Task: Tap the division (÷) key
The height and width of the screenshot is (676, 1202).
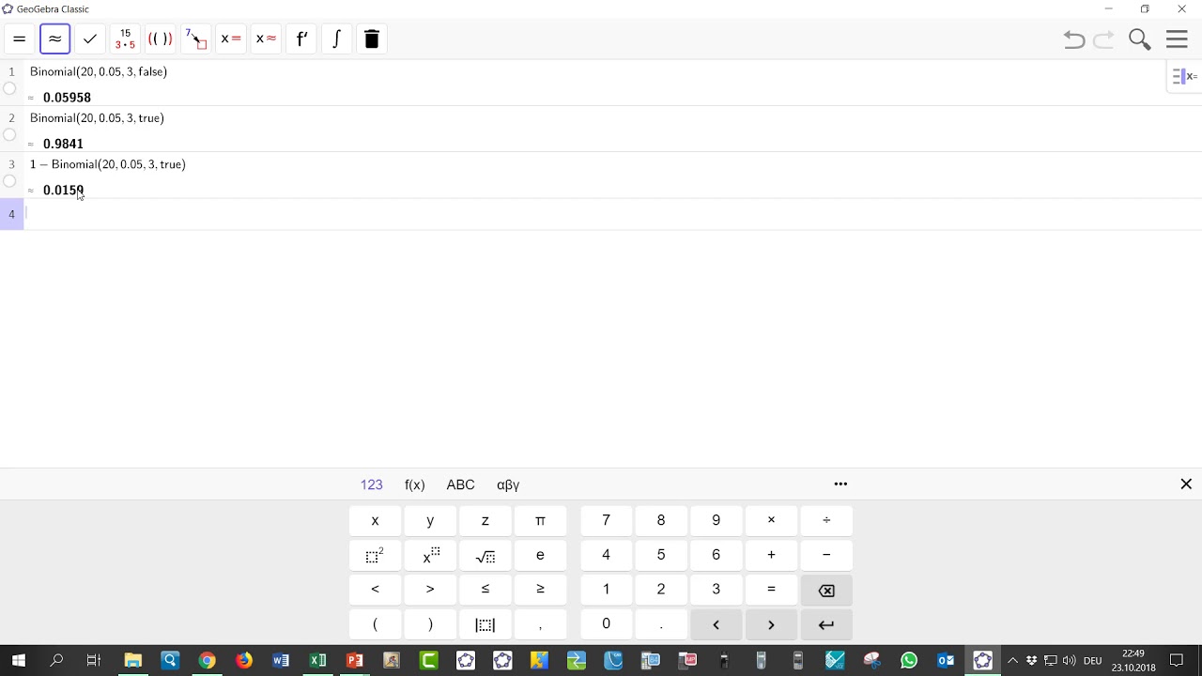Action: point(826,520)
